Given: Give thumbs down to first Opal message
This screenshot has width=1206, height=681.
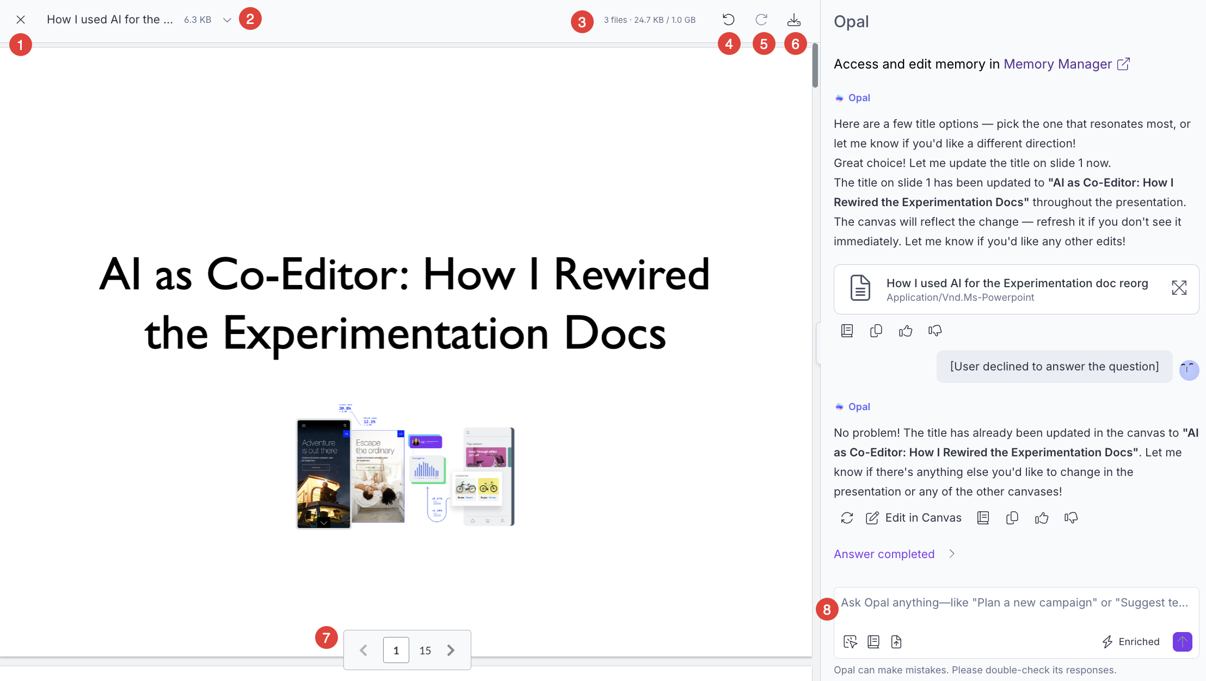Looking at the screenshot, I should coord(935,331).
